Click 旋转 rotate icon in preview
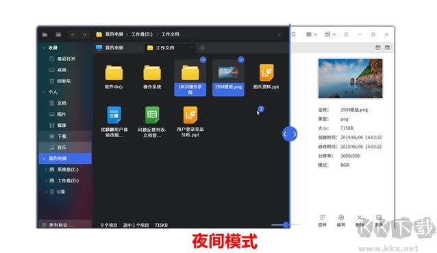Screen dimensions: 437x253 point(323,217)
